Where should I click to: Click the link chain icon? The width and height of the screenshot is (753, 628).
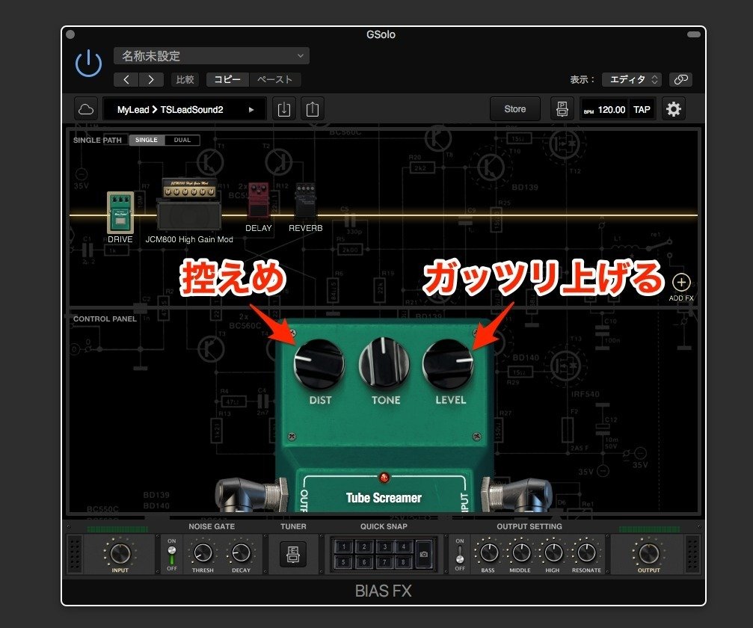[680, 79]
